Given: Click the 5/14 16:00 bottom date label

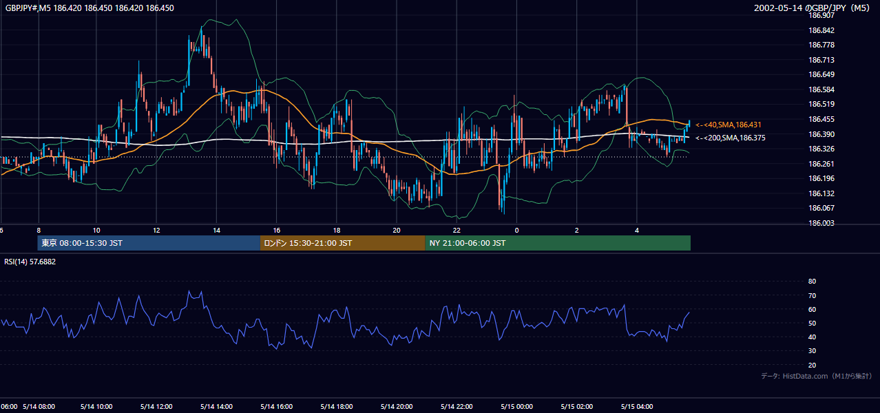Looking at the screenshot, I should point(277,407).
